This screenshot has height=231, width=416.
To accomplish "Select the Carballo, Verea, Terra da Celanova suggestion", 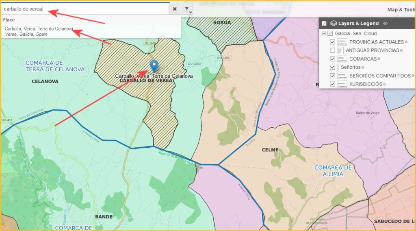I will [39, 29].
